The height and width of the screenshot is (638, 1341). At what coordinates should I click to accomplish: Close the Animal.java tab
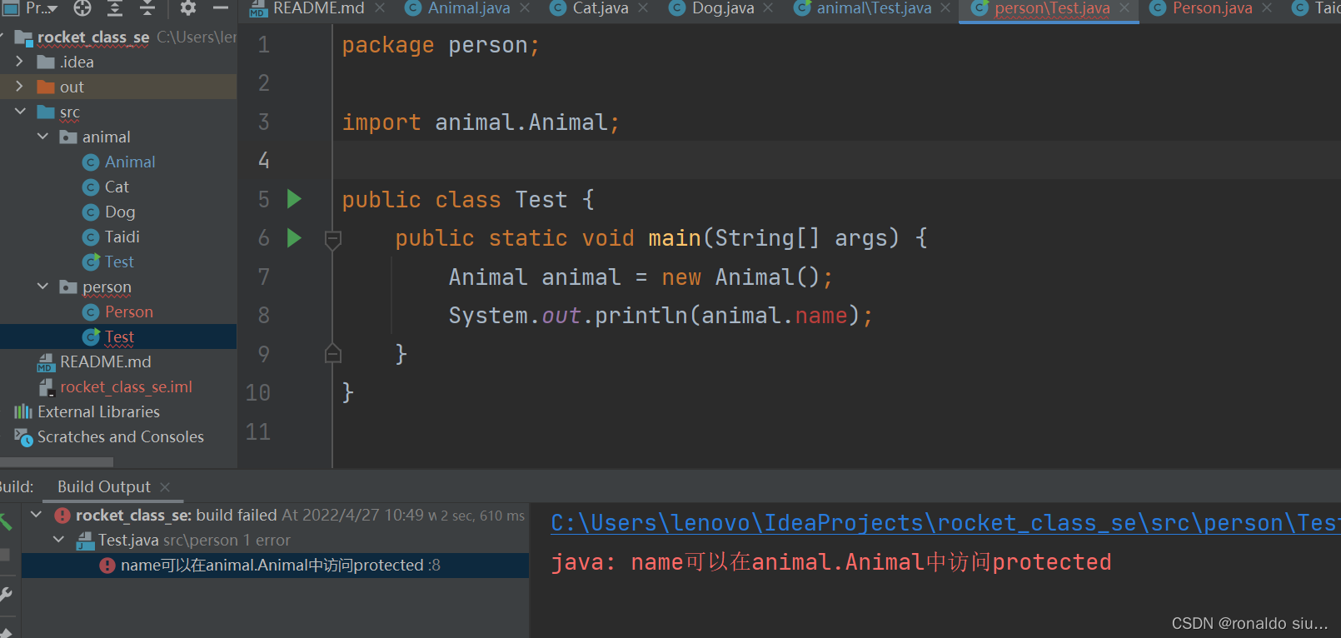(x=525, y=8)
